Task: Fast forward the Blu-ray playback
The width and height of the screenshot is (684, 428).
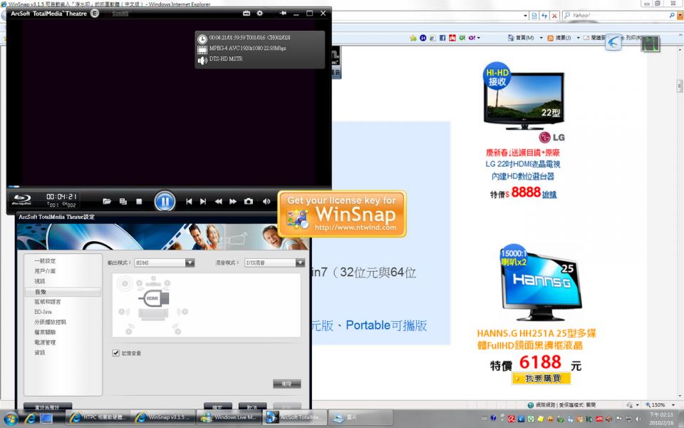Action: pos(233,201)
